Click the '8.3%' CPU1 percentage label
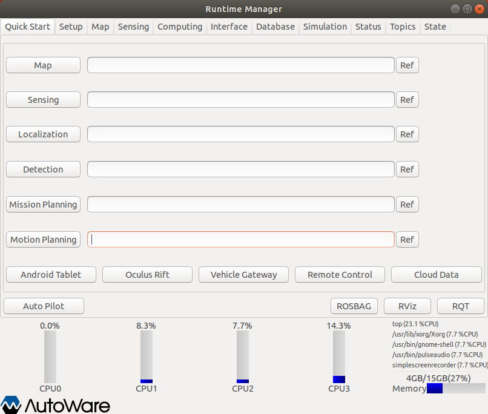The width and height of the screenshot is (488, 414). point(146,326)
